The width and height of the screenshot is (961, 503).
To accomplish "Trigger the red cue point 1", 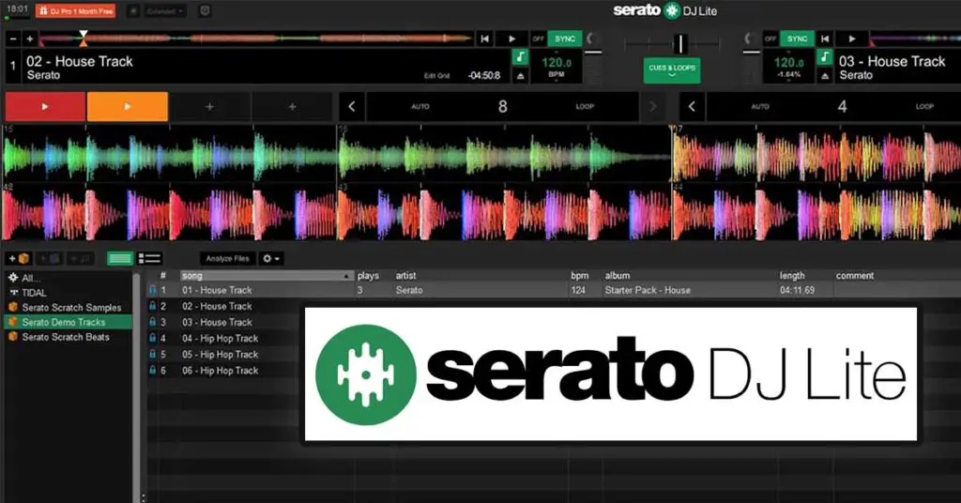I will [45, 107].
